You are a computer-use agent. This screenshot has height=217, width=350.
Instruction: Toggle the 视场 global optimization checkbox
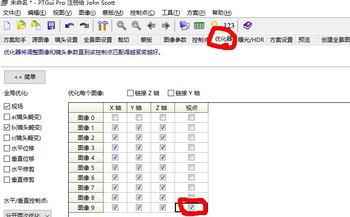coord(7,107)
